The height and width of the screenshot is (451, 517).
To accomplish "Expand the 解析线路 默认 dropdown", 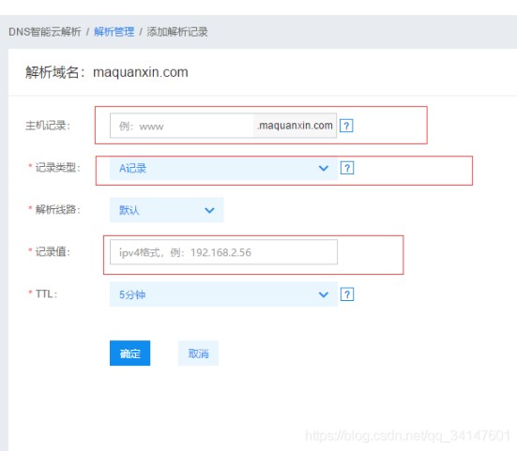I will (x=166, y=210).
